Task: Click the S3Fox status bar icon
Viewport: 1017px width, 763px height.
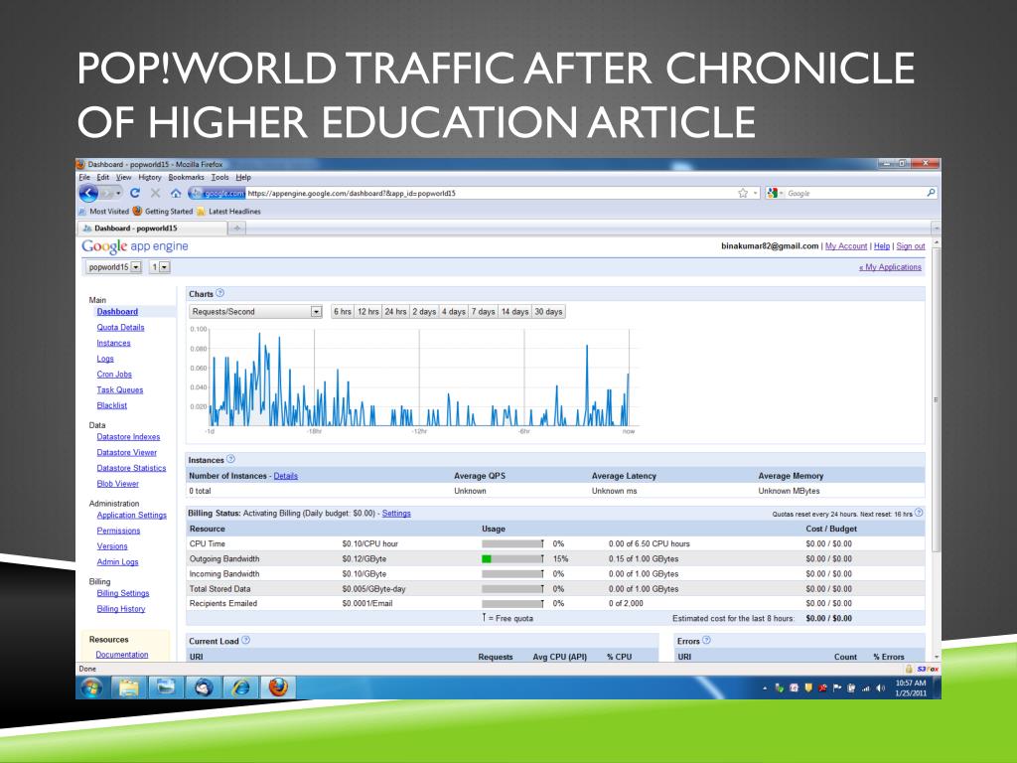Action: [x=928, y=669]
